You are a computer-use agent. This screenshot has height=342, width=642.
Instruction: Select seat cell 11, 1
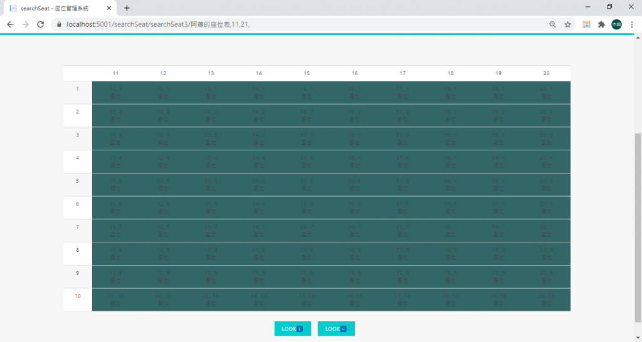pyautogui.click(x=116, y=93)
